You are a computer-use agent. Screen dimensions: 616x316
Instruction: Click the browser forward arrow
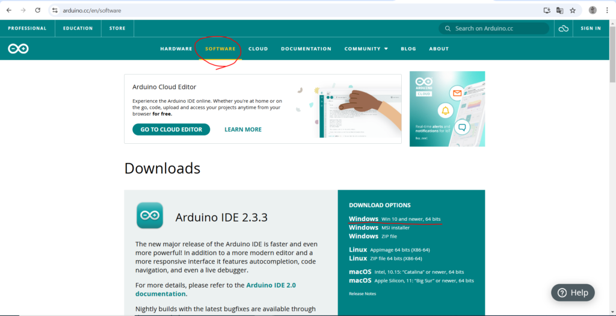point(23,11)
